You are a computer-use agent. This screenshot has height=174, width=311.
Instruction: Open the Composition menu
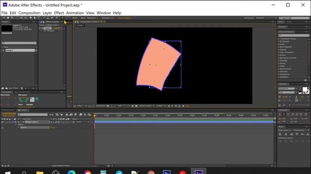tap(29, 13)
